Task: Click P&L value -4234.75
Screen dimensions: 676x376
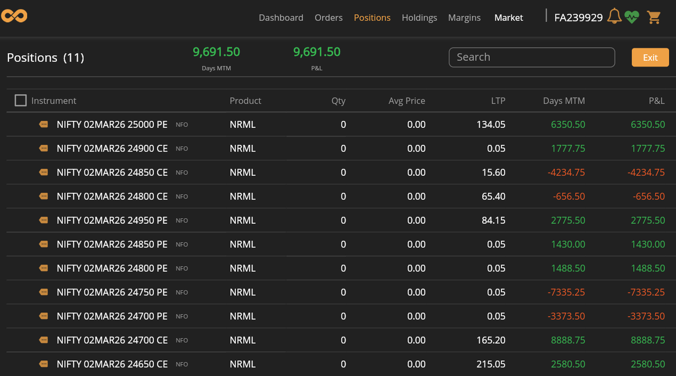Action: tap(646, 172)
